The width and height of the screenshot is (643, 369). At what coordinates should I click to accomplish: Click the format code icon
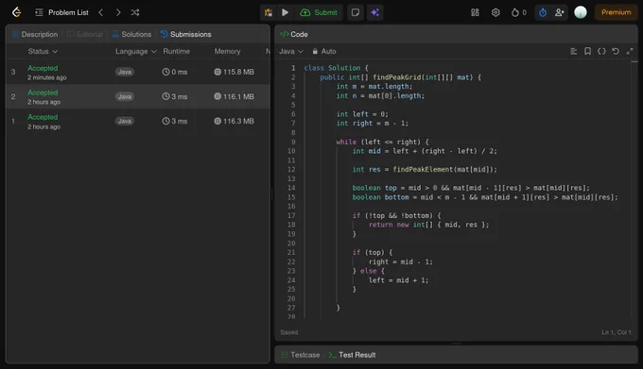pyautogui.click(x=573, y=51)
